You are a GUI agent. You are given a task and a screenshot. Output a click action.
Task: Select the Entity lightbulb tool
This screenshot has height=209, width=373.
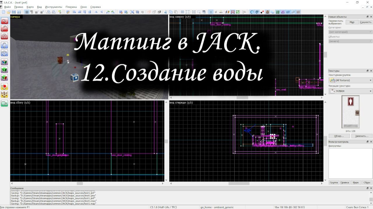pos(4,45)
